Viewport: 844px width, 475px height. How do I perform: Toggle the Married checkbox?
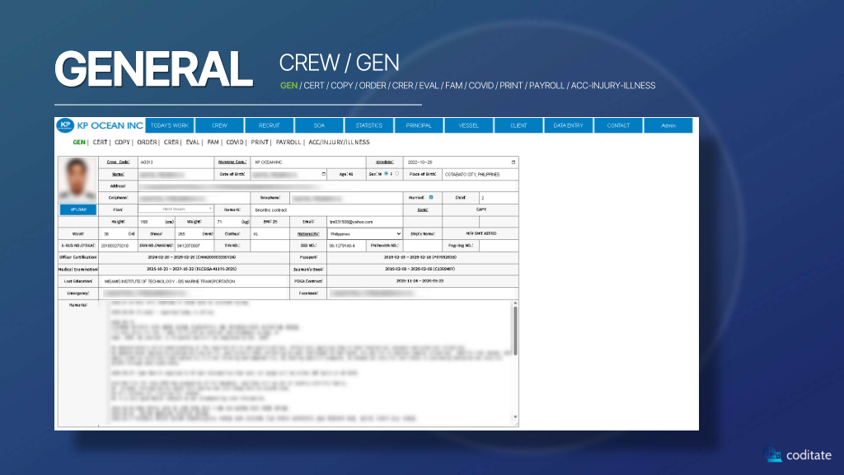(x=430, y=198)
